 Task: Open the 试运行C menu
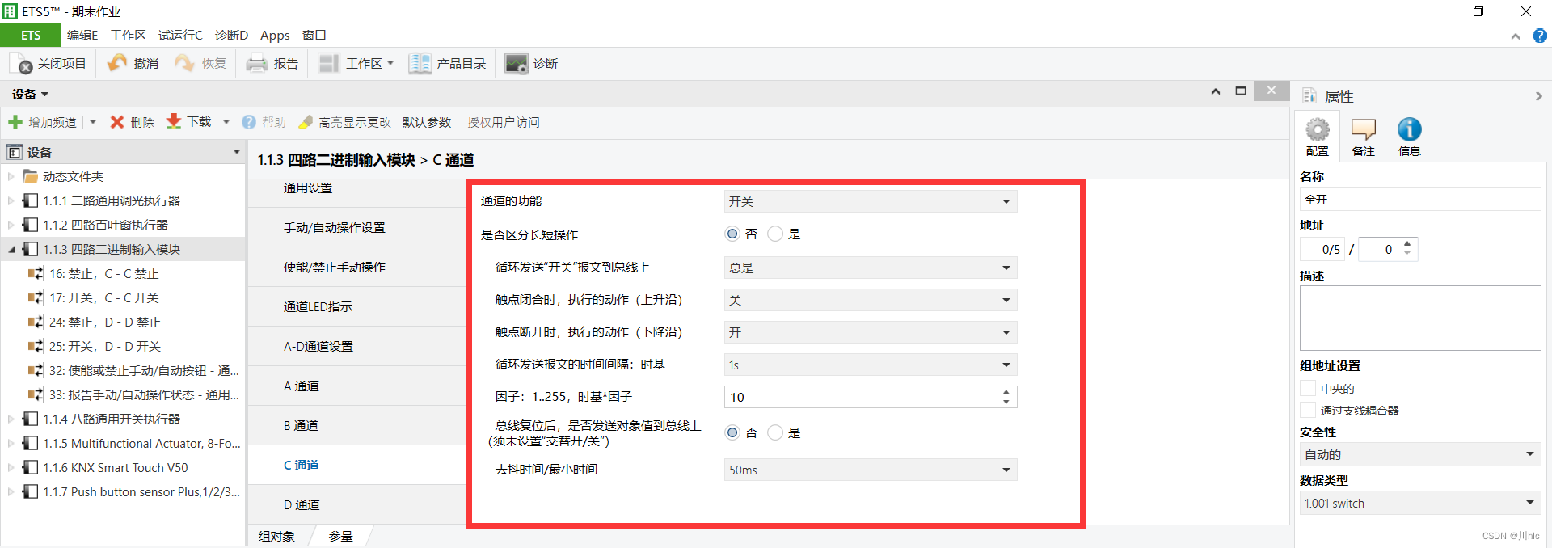click(180, 35)
